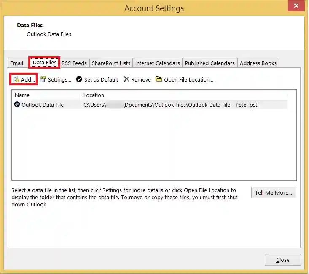Image resolution: width=309 pixels, height=274 pixels.
Task: Click the Location column header
Action: pyautogui.click(x=94, y=95)
